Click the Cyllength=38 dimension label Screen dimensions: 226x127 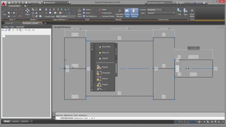[120, 28]
